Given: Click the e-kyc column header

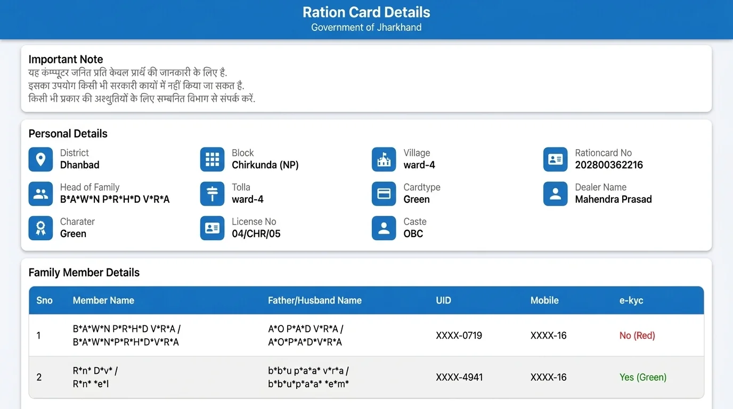Looking at the screenshot, I should 631,300.
